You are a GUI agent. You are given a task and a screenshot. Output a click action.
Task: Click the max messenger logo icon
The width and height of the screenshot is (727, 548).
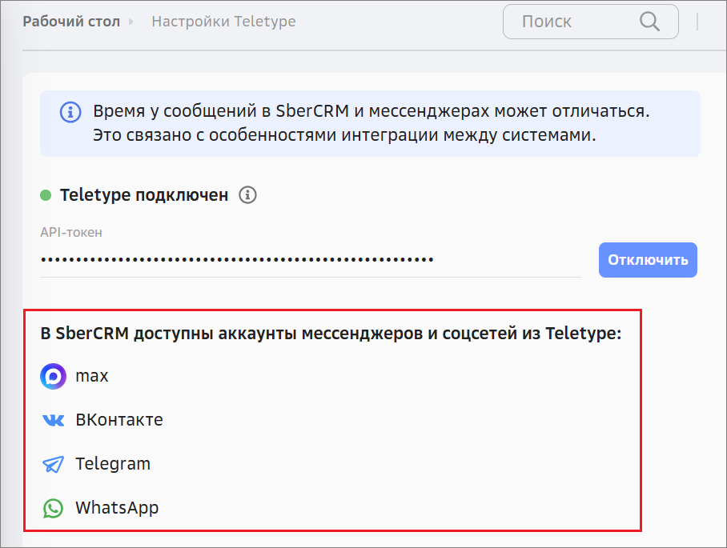53,376
